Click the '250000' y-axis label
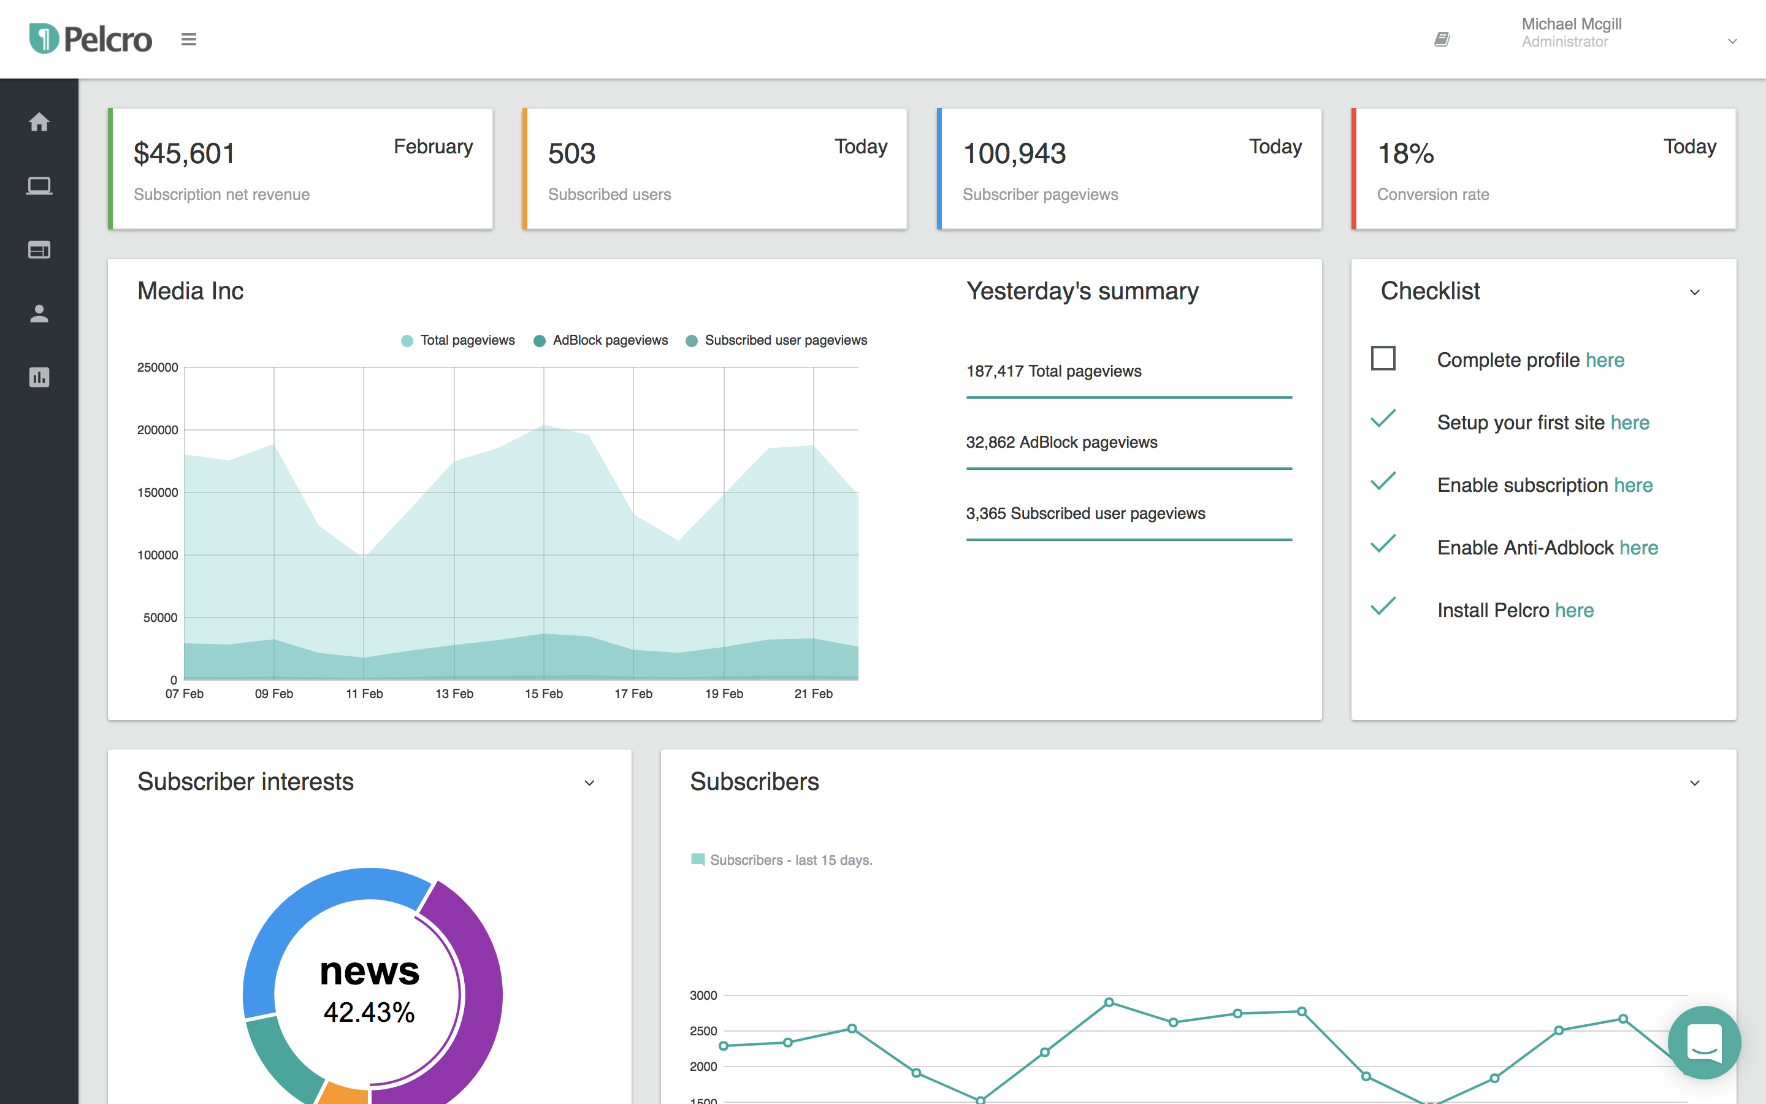The height and width of the screenshot is (1104, 1766). [x=158, y=367]
